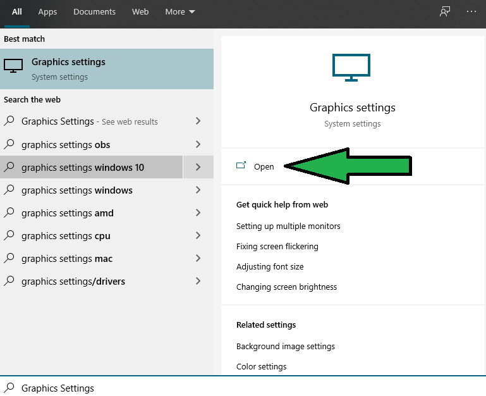Screen dimensions: 486x396
Task: Select 'graphics settings cpu' suggestion text
Action: tap(66, 236)
